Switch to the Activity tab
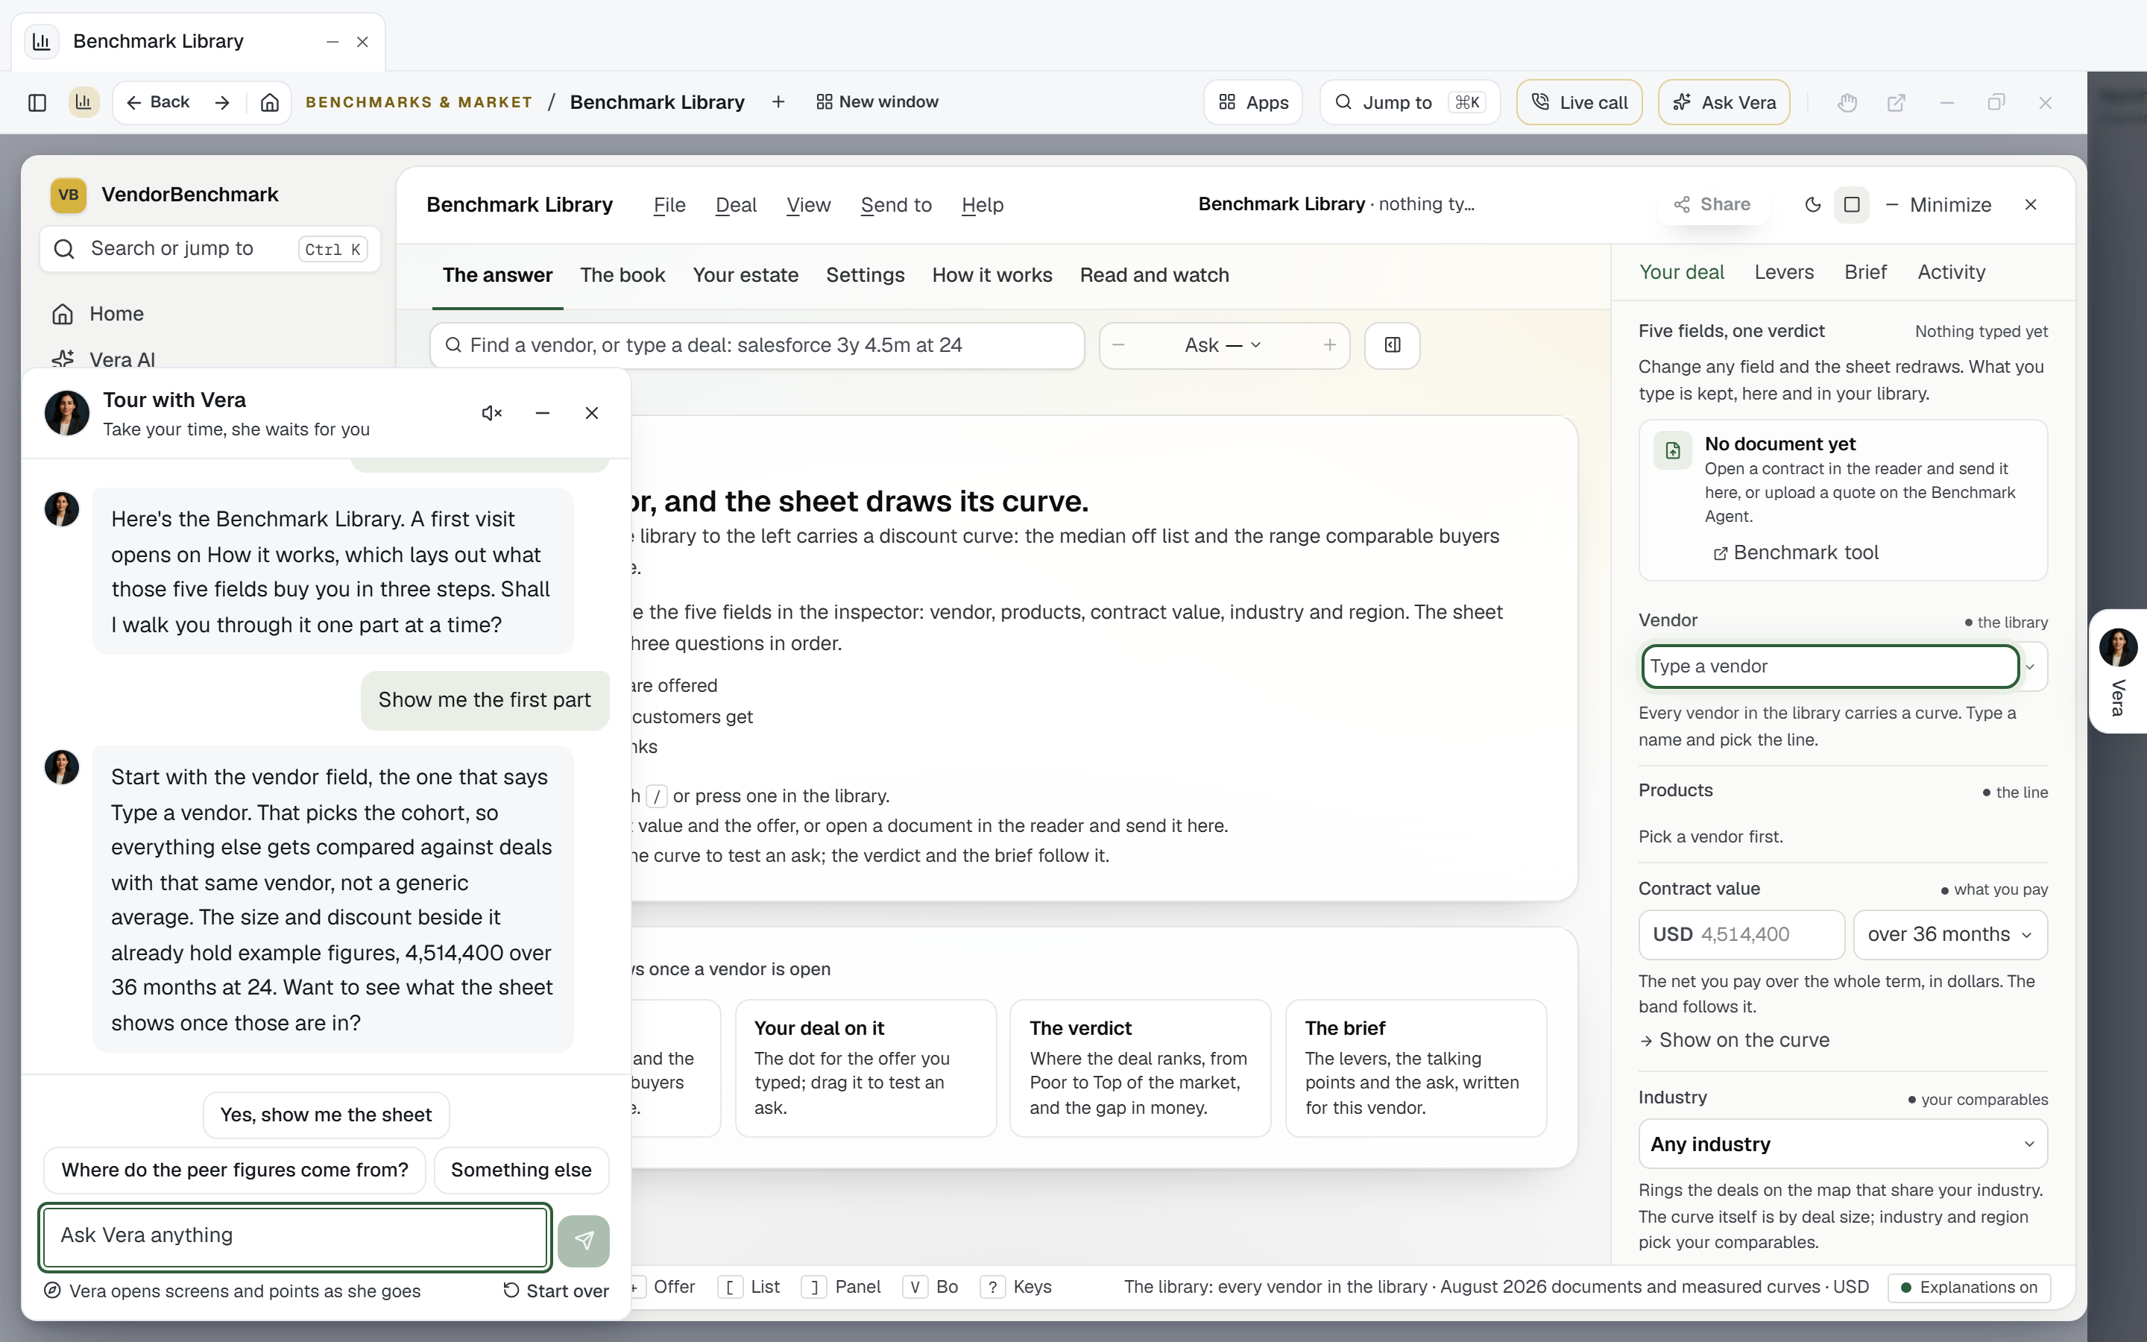Viewport: 2147px width, 1342px height. pyautogui.click(x=1951, y=272)
